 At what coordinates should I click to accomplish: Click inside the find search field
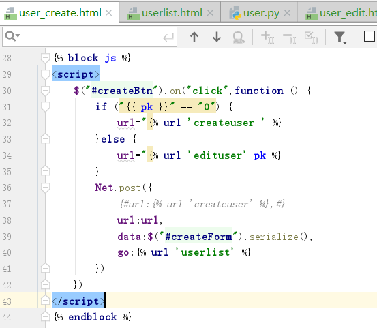(89, 37)
